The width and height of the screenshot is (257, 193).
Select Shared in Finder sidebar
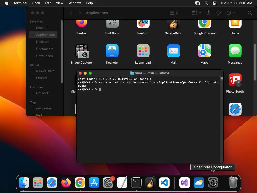tap(41, 78)
